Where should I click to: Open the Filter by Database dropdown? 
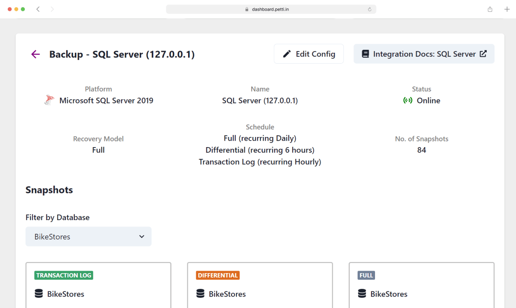[89, 237]
